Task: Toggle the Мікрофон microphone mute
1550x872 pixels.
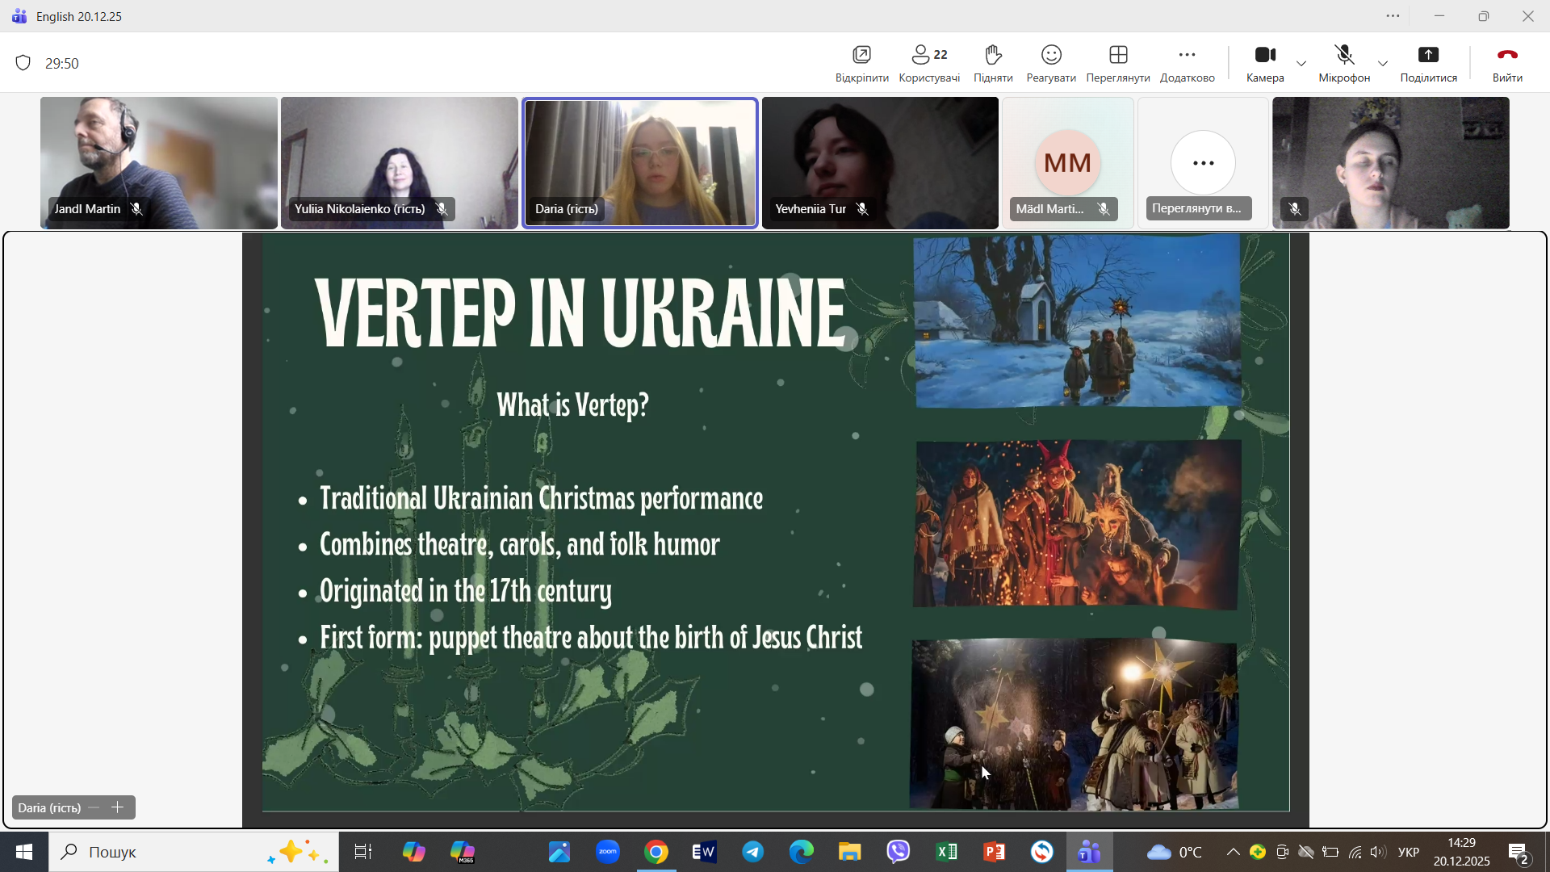Action: 1344,63
